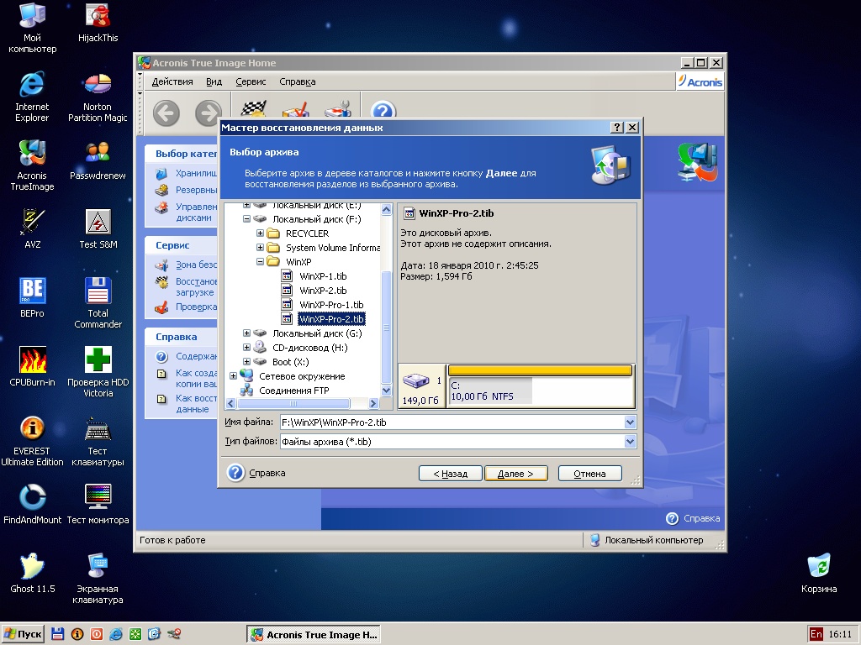Click the yellow disk partition bar

[x=541, y=370]
